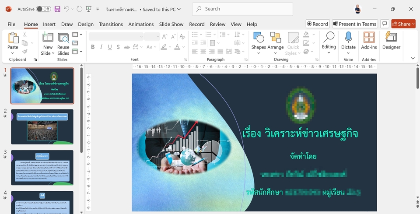Click Present in Teams button
Image resolution: width=420 pixels, height=214 pixels.
coord(355,24)
